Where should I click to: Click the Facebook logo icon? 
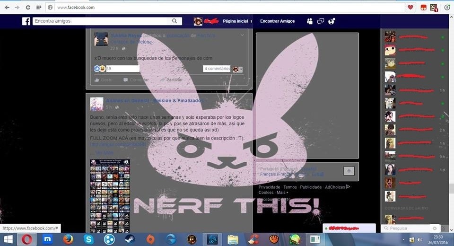[x=26, y=21]
